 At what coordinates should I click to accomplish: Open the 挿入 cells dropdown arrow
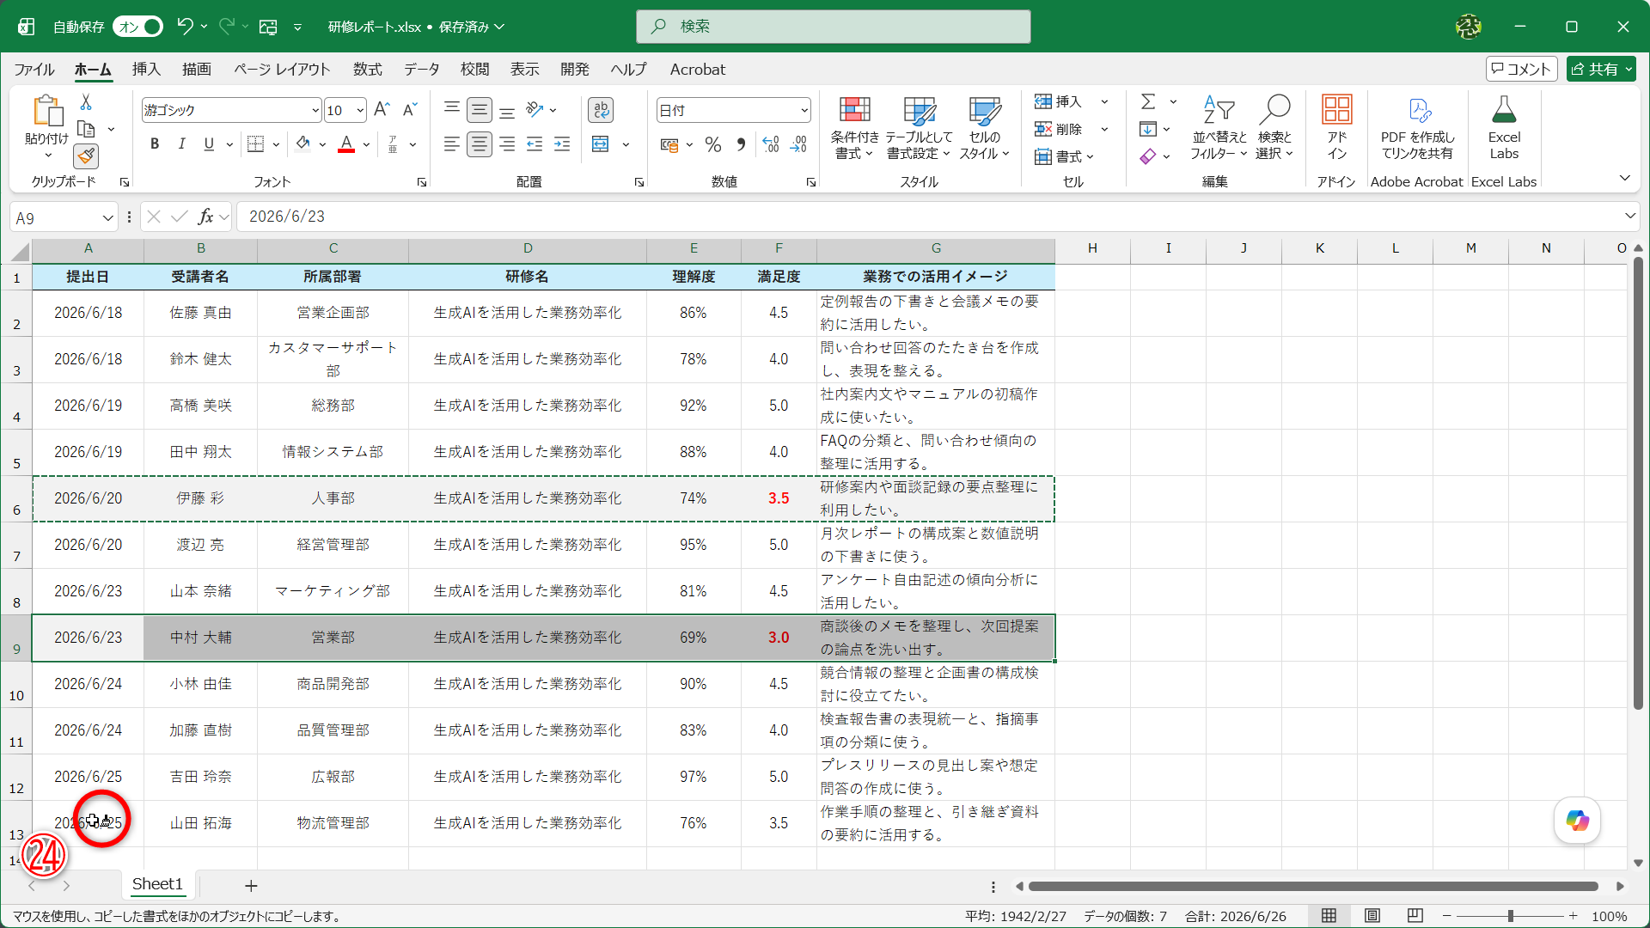click(x=1105, y=101)
